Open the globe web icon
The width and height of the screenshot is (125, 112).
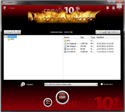pos(114,8)
